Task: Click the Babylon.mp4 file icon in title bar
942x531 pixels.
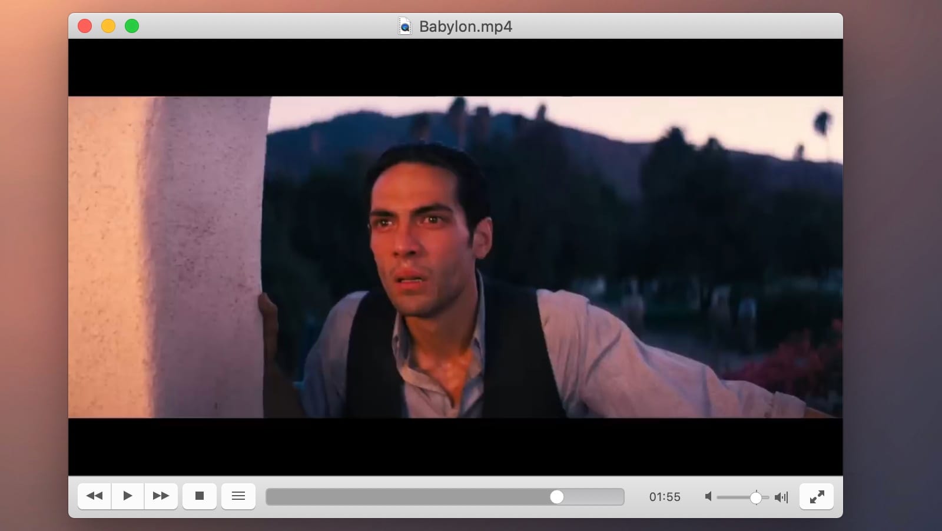Action: (x=405, y=26)
